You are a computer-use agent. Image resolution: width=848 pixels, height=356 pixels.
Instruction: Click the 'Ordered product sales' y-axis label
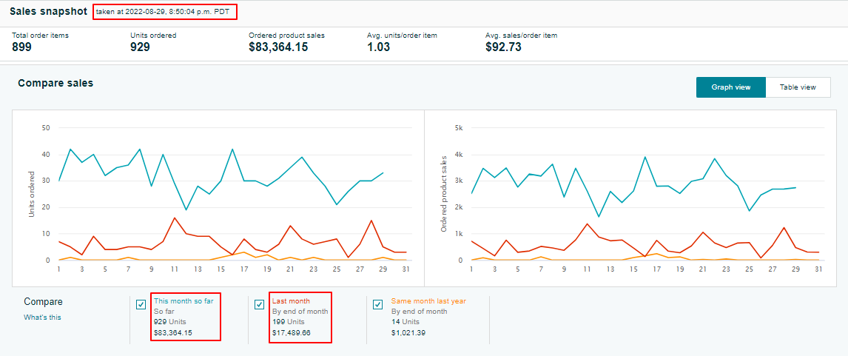tap(444, 194)
